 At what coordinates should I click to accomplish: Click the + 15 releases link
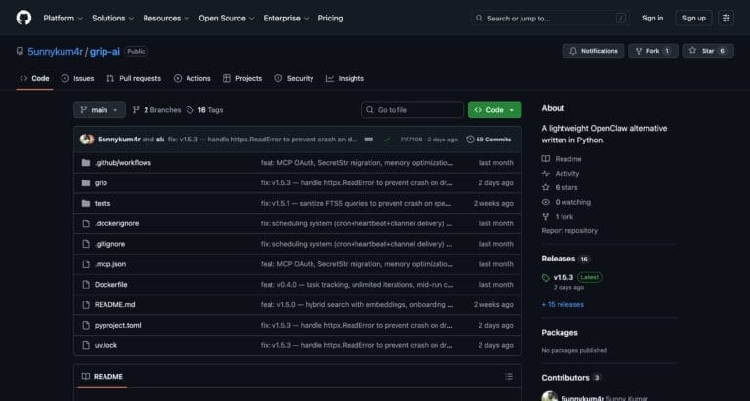coord(562,305)
